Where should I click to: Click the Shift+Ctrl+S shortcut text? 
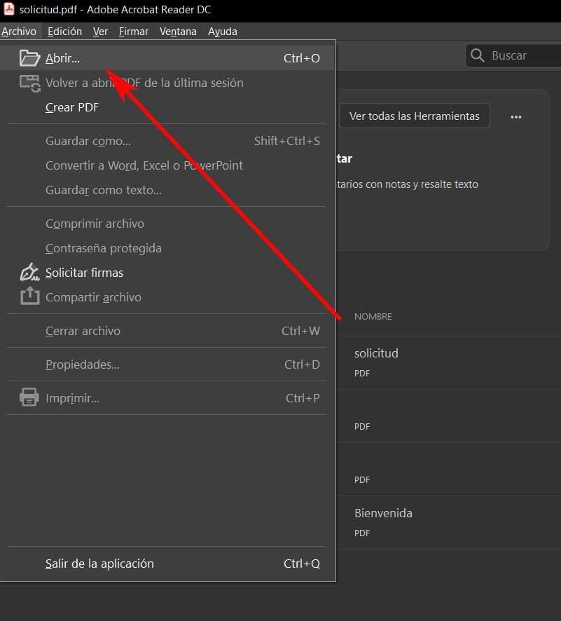(287, 141)
